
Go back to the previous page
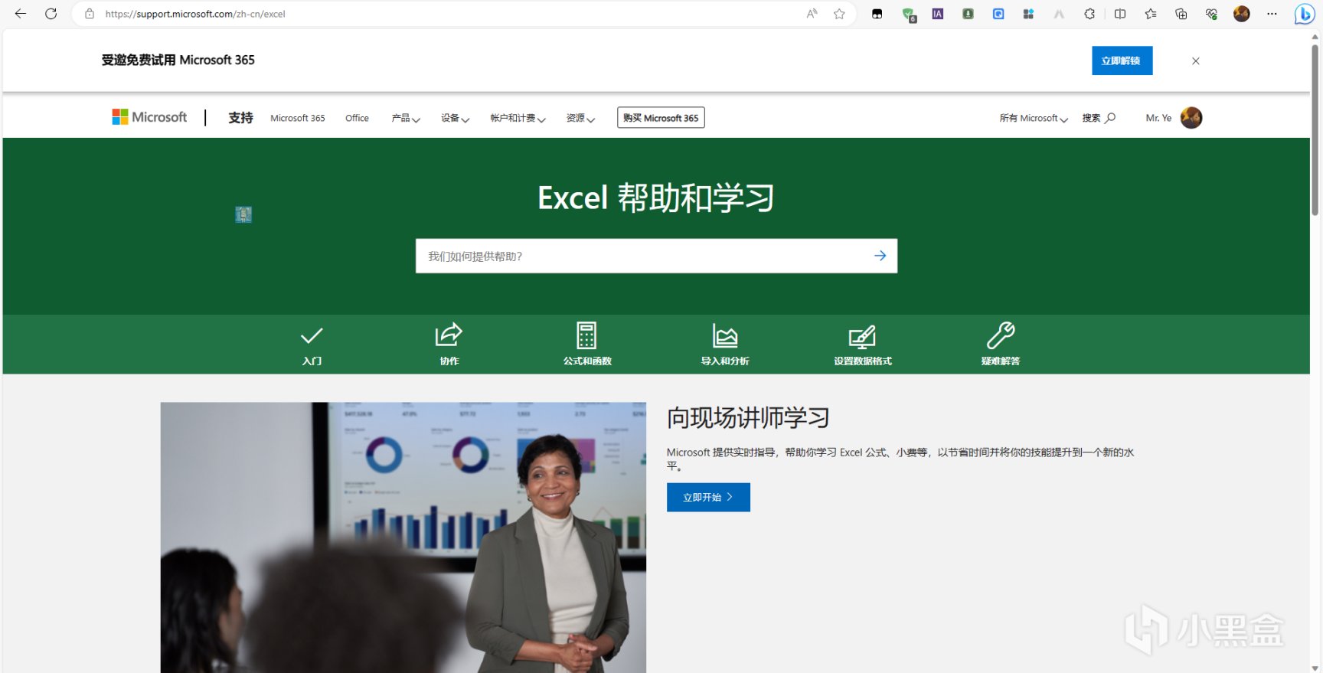21,14
